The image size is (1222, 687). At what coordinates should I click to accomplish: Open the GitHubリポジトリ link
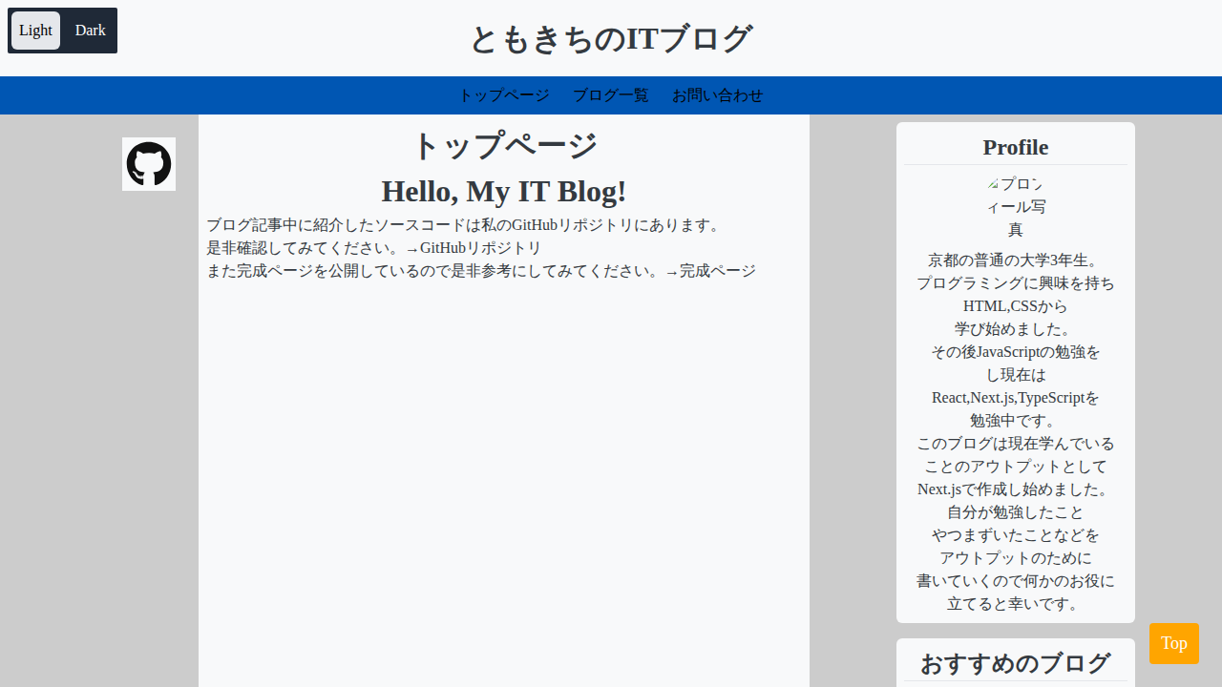(x=480, y=247)
